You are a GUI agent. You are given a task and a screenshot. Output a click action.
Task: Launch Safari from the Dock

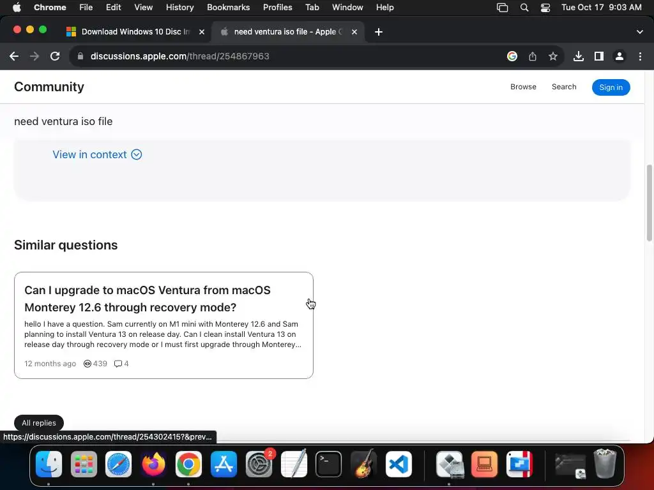tap(118, 464)
